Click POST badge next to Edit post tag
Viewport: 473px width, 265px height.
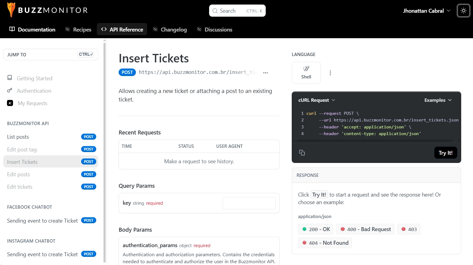coord(89,149)
